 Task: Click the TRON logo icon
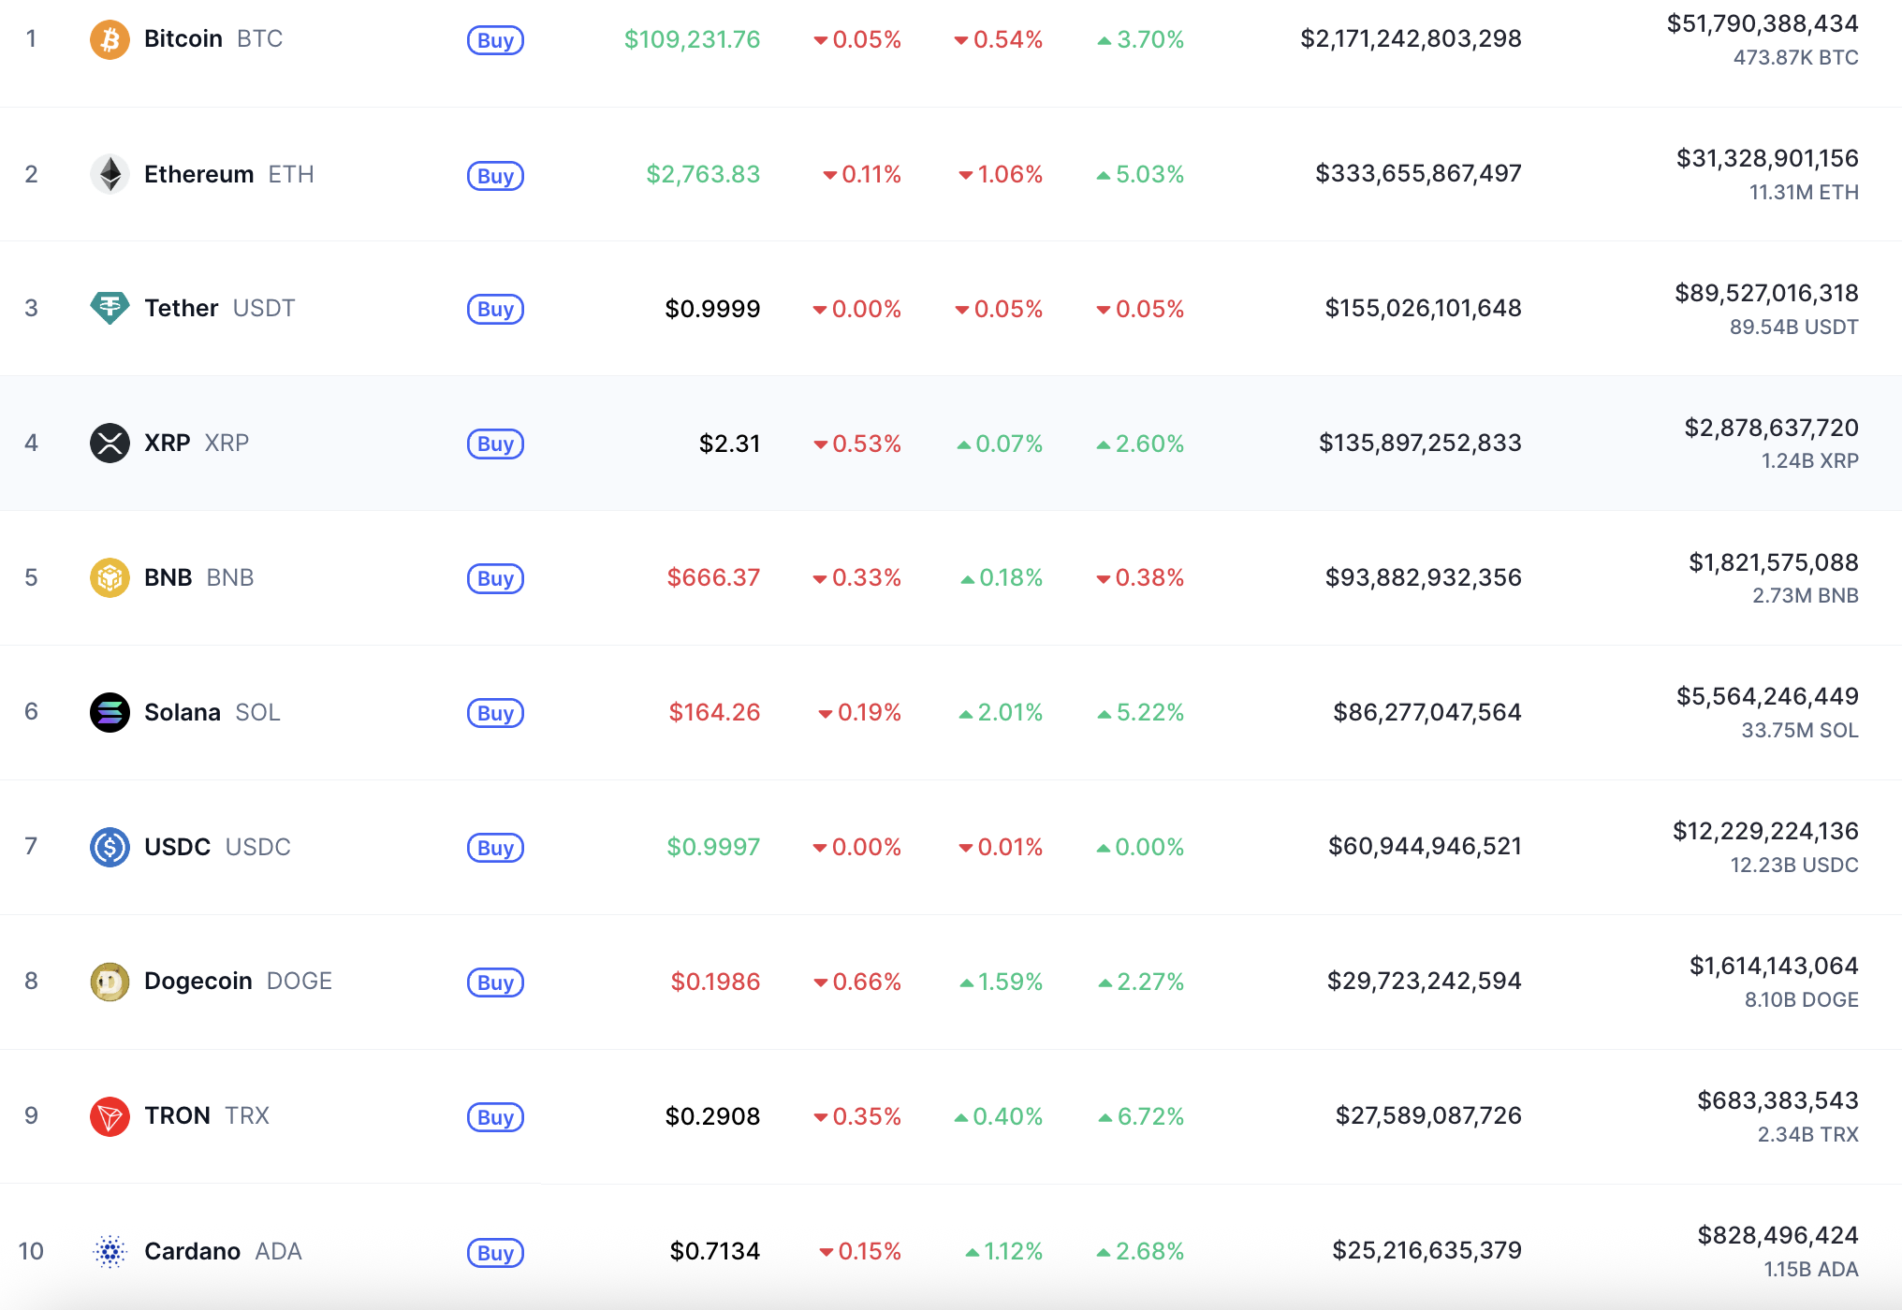[x=110, y=1116]
